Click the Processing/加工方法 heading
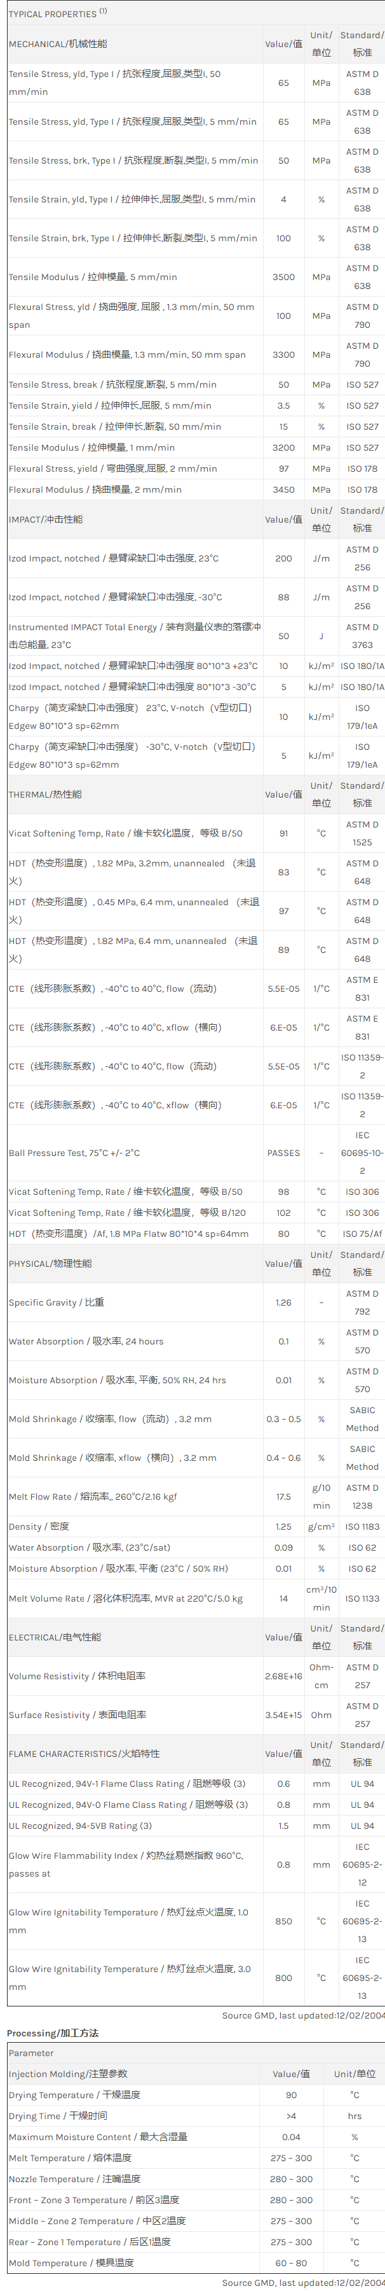Image resolution: width=385 pixels, height=2291 pixels. pyautogui.click(x=52, y=2032)
